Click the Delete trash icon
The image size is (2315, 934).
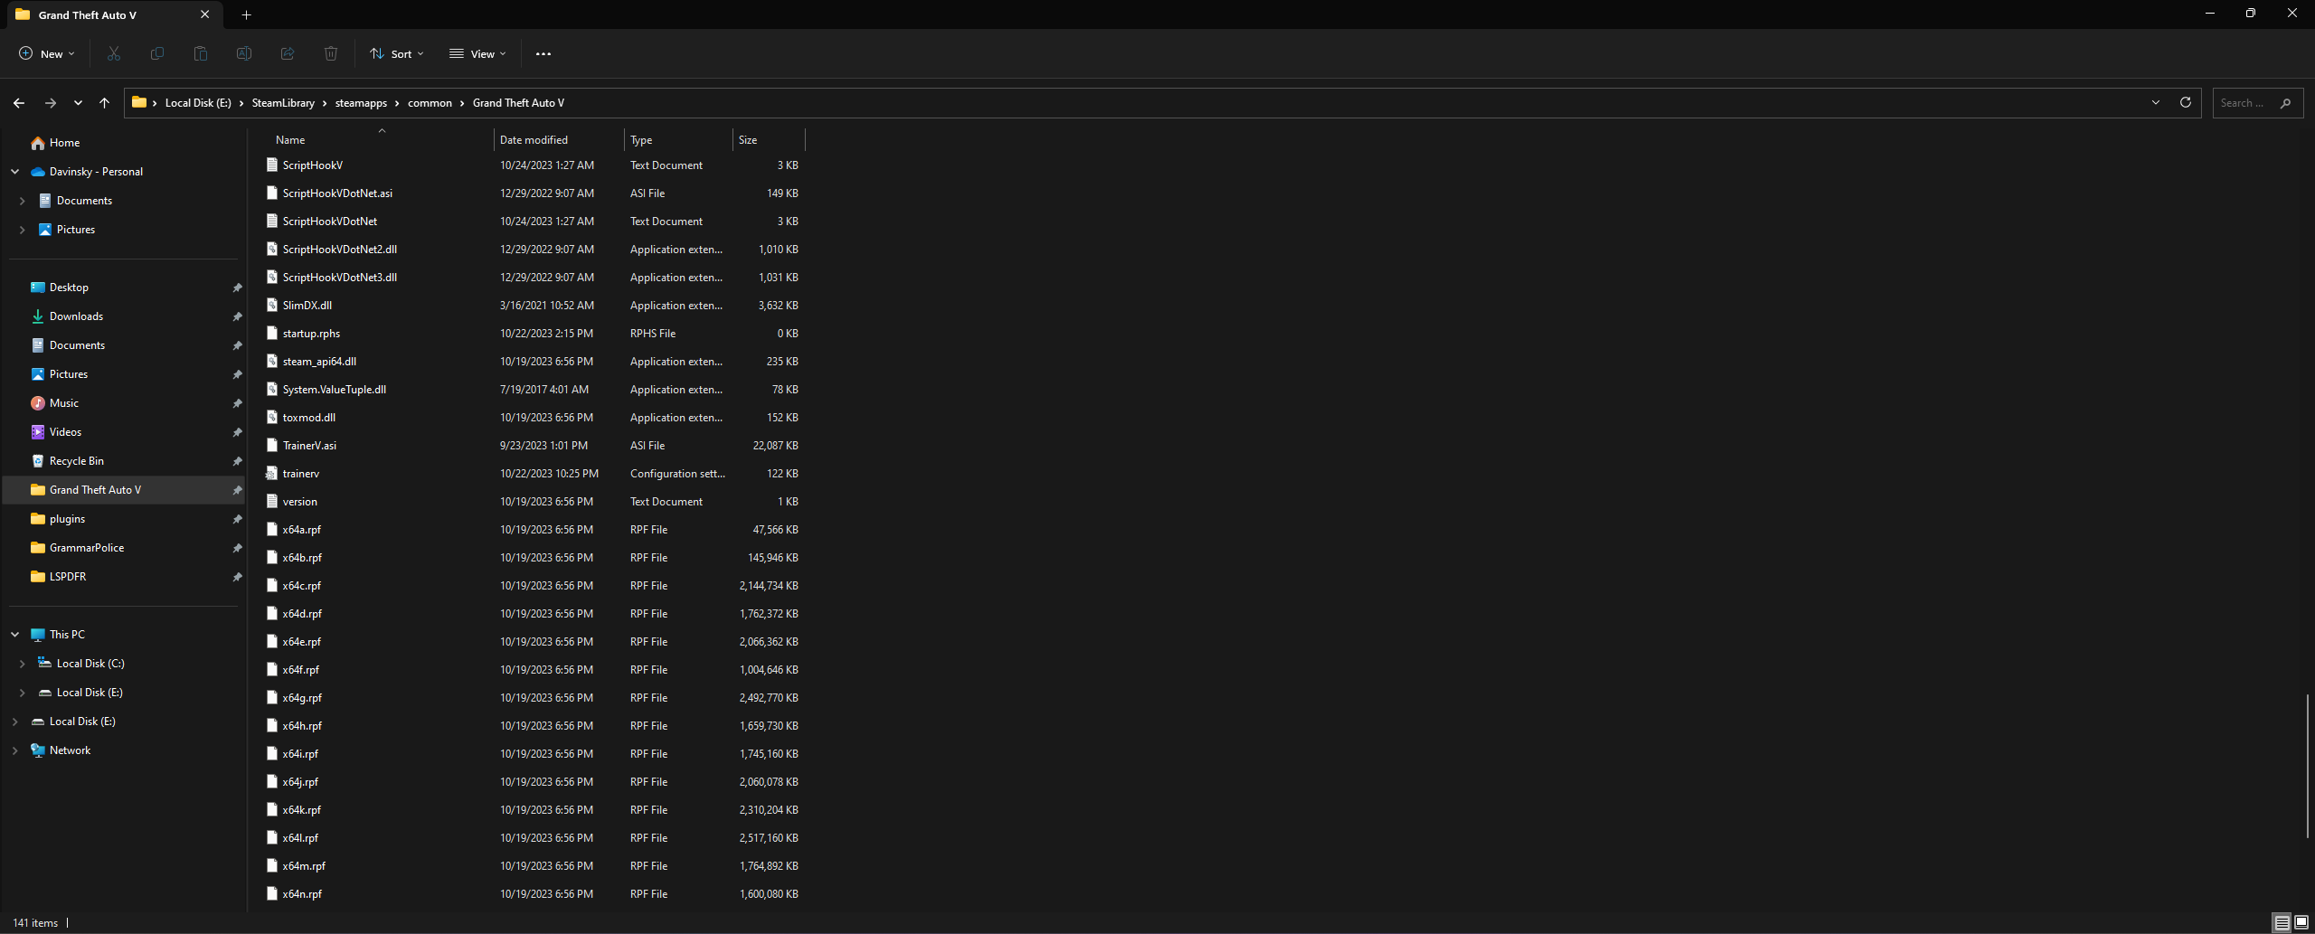tap(330, 53)
